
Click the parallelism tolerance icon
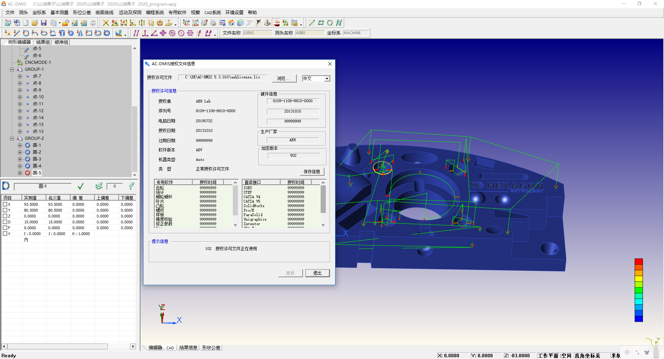(x=136, y=33)
